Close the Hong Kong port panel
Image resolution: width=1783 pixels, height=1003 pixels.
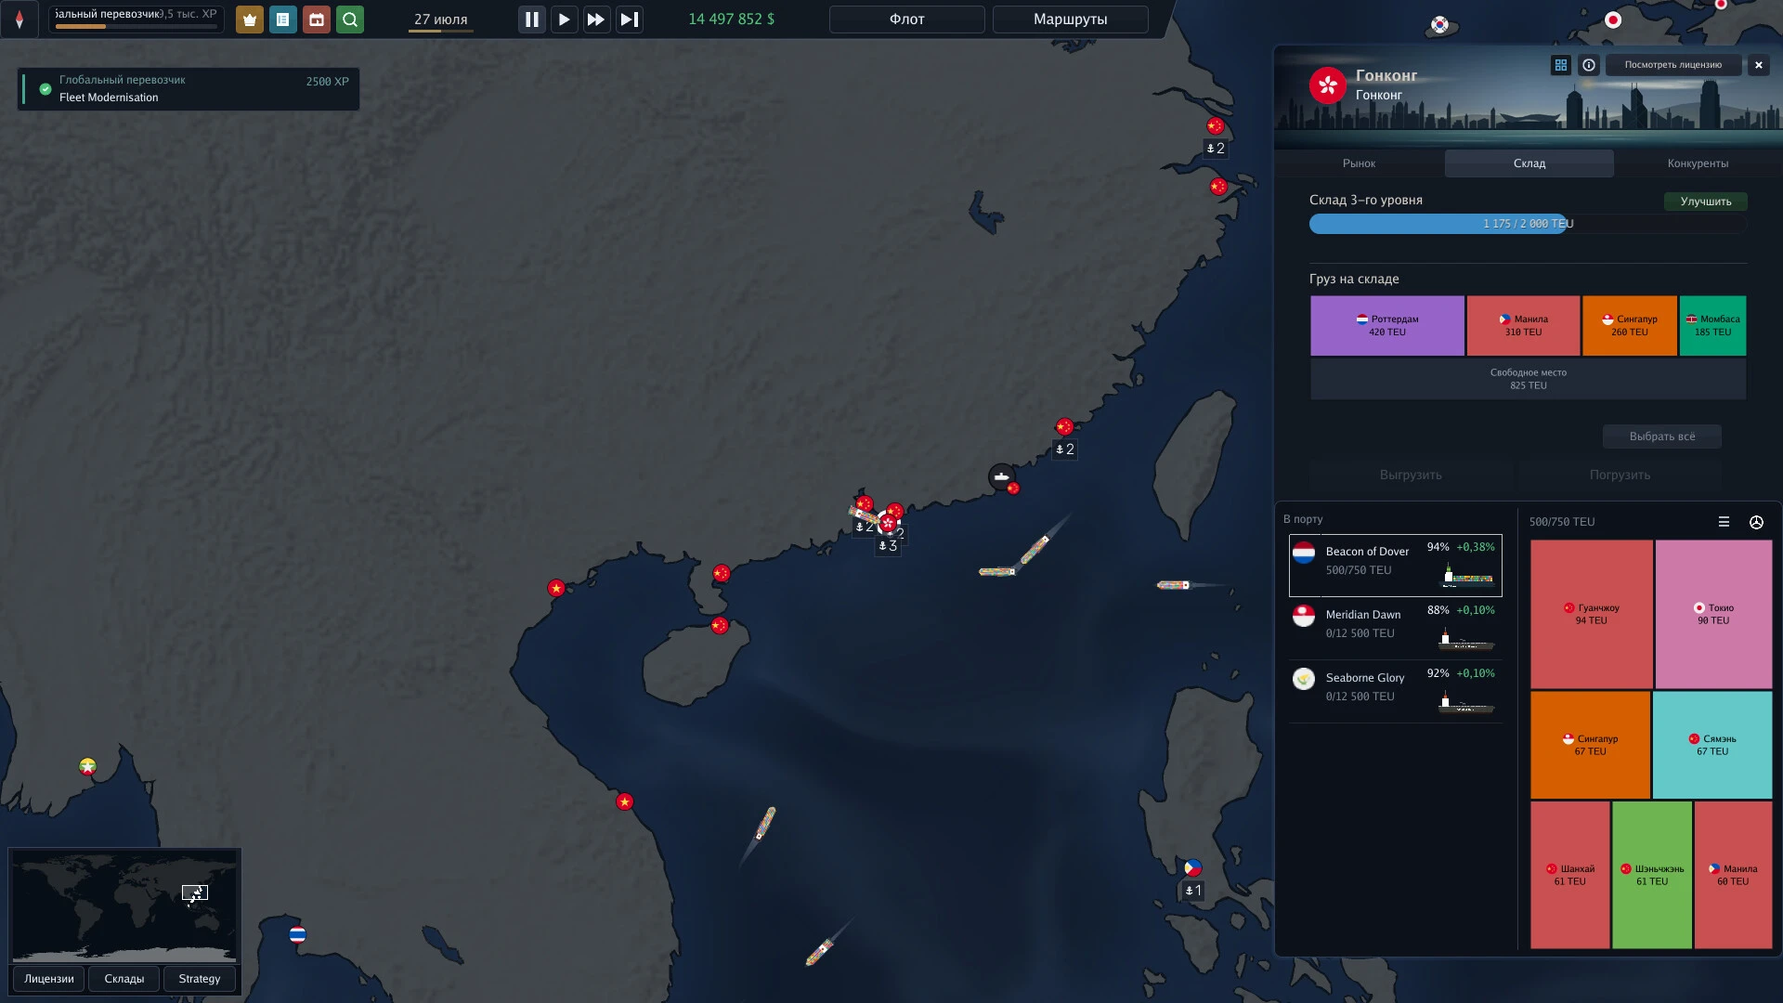(x=1758, y=65)
